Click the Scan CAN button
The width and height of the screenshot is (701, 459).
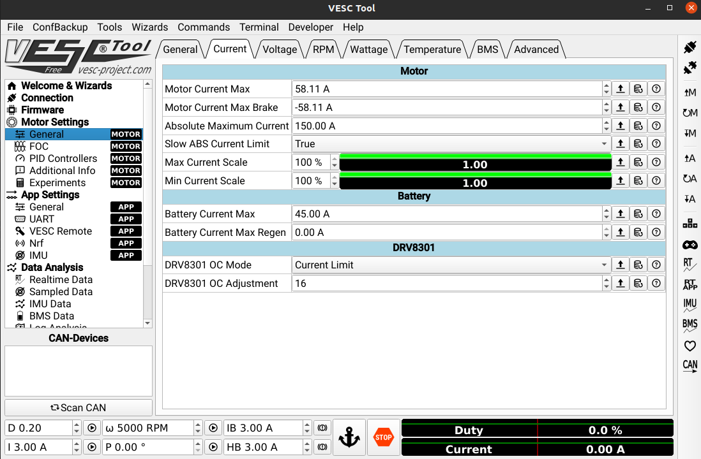tap(79, 407)
